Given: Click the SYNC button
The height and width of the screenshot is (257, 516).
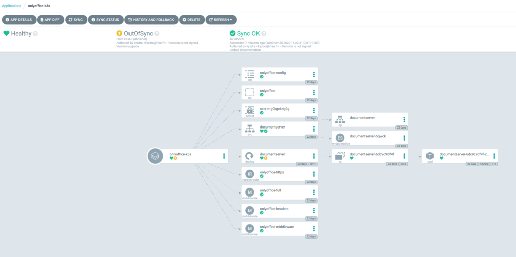Looking at the screenshot, I should click(76, 20).
